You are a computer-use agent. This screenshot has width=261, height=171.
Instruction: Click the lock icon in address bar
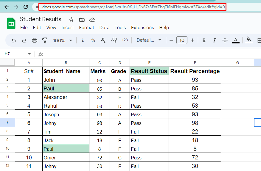click(x=37, y=7)
